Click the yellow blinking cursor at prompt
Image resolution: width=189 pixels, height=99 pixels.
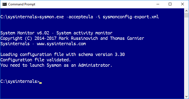click(41, 83)
